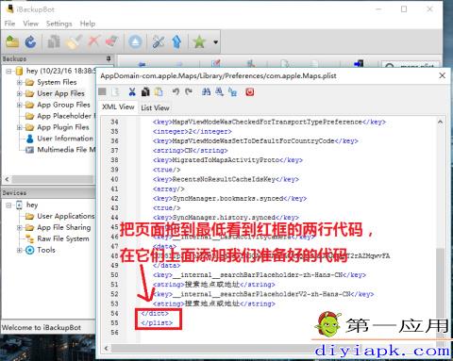Image resolution: width=453 pixels, height=361 pixels.
Task: Collapse the hey device node in Devices
Action: point(8,205)
